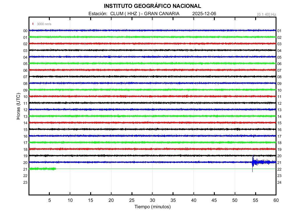Image resolution: width=298 pixels, height=224 pixels.
Task: Select the INSTITUTO GEOGRÁFICO NACIONAL title
Action: point(152,6)
